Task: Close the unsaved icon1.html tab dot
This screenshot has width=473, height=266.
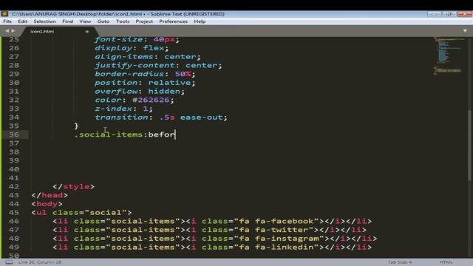Action: point(87,31)
